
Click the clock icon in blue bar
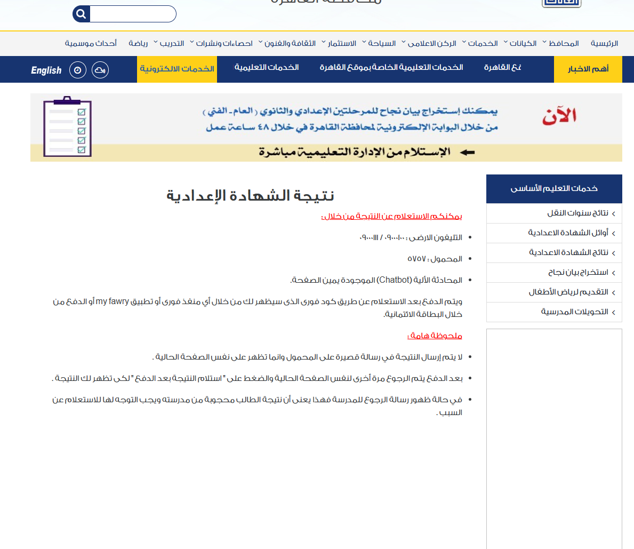(x=78, y=70)
